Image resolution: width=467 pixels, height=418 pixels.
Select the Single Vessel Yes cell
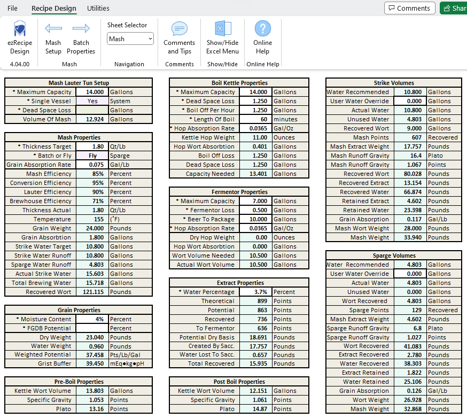coord(92,101)
